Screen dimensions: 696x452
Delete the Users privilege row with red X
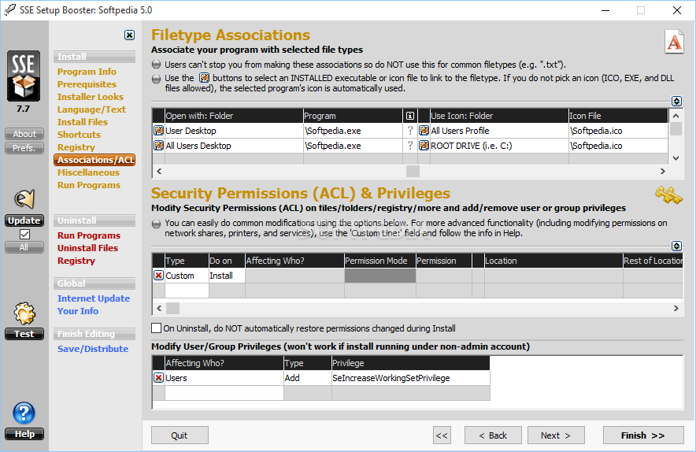(158, 378)
